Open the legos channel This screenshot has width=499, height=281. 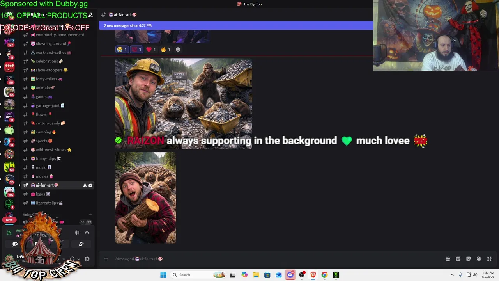point(58,194)
